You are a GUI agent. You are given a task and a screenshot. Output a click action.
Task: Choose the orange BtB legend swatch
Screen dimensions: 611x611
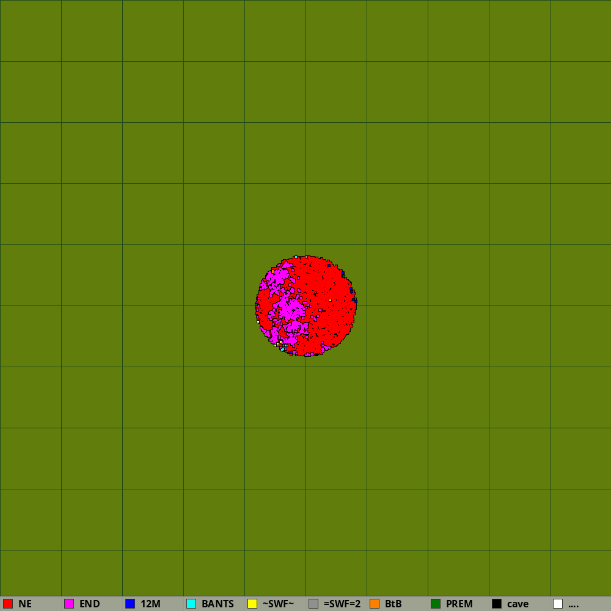click(x=375, y=604)
